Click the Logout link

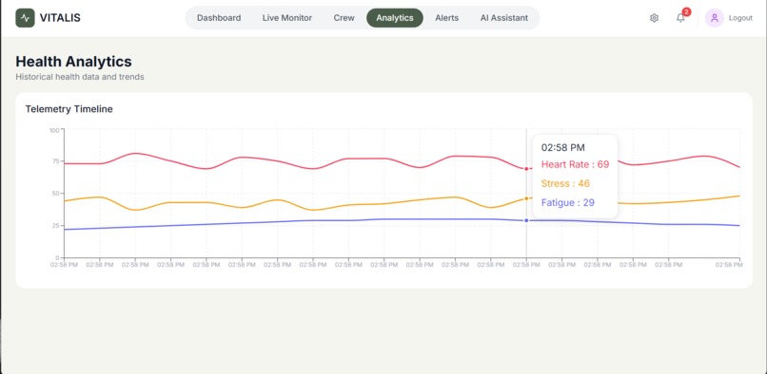pos(740,18)
